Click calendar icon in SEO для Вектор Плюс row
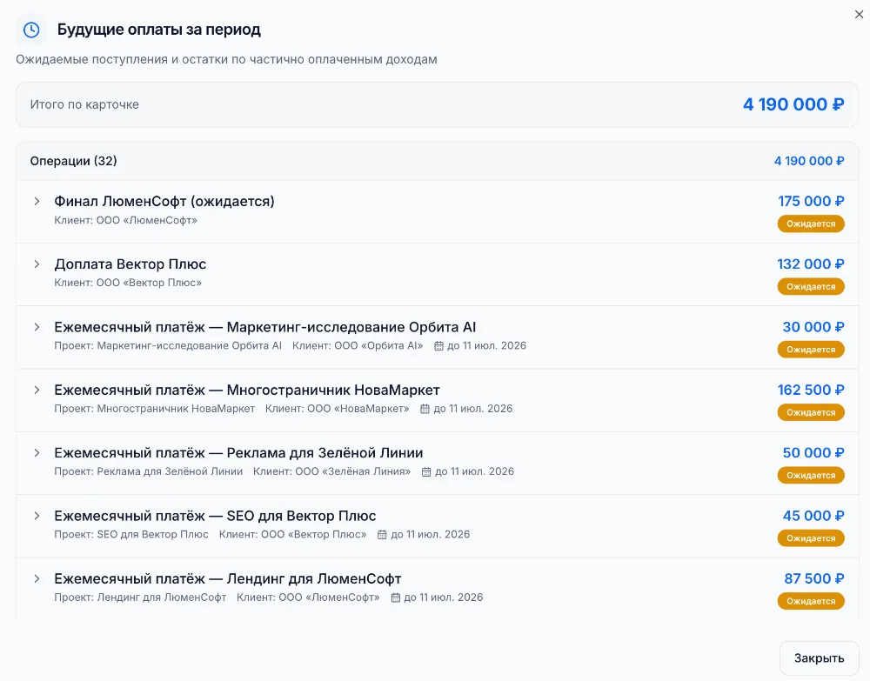The width and height of the screenshot is (870, 681). pyautogui.click(x=382, y=535)
